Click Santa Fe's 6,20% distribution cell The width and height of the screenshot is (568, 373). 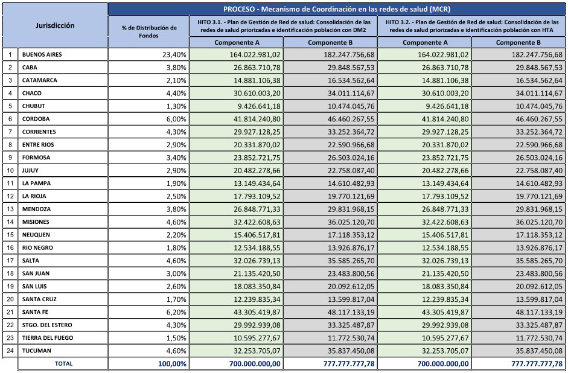148,312
